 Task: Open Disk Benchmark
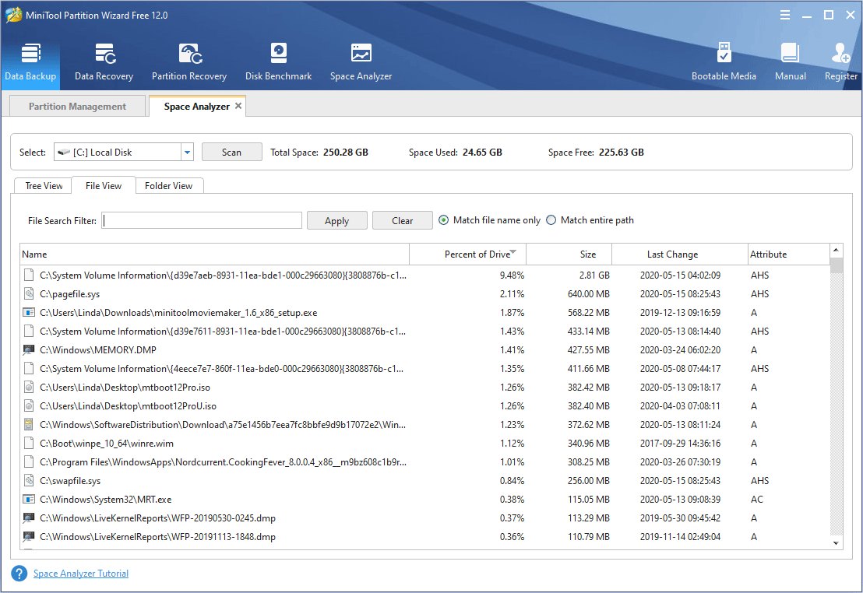[x=279, y=62]
